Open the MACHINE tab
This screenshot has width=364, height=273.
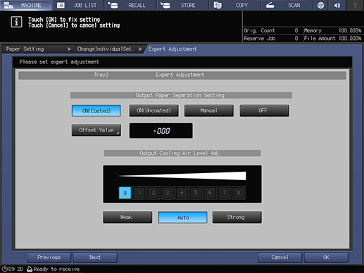point(26,5)
